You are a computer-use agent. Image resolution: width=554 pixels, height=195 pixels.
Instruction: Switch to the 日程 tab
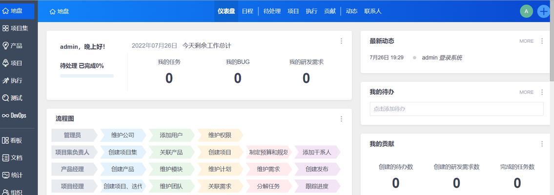click(x=247, y=11)
